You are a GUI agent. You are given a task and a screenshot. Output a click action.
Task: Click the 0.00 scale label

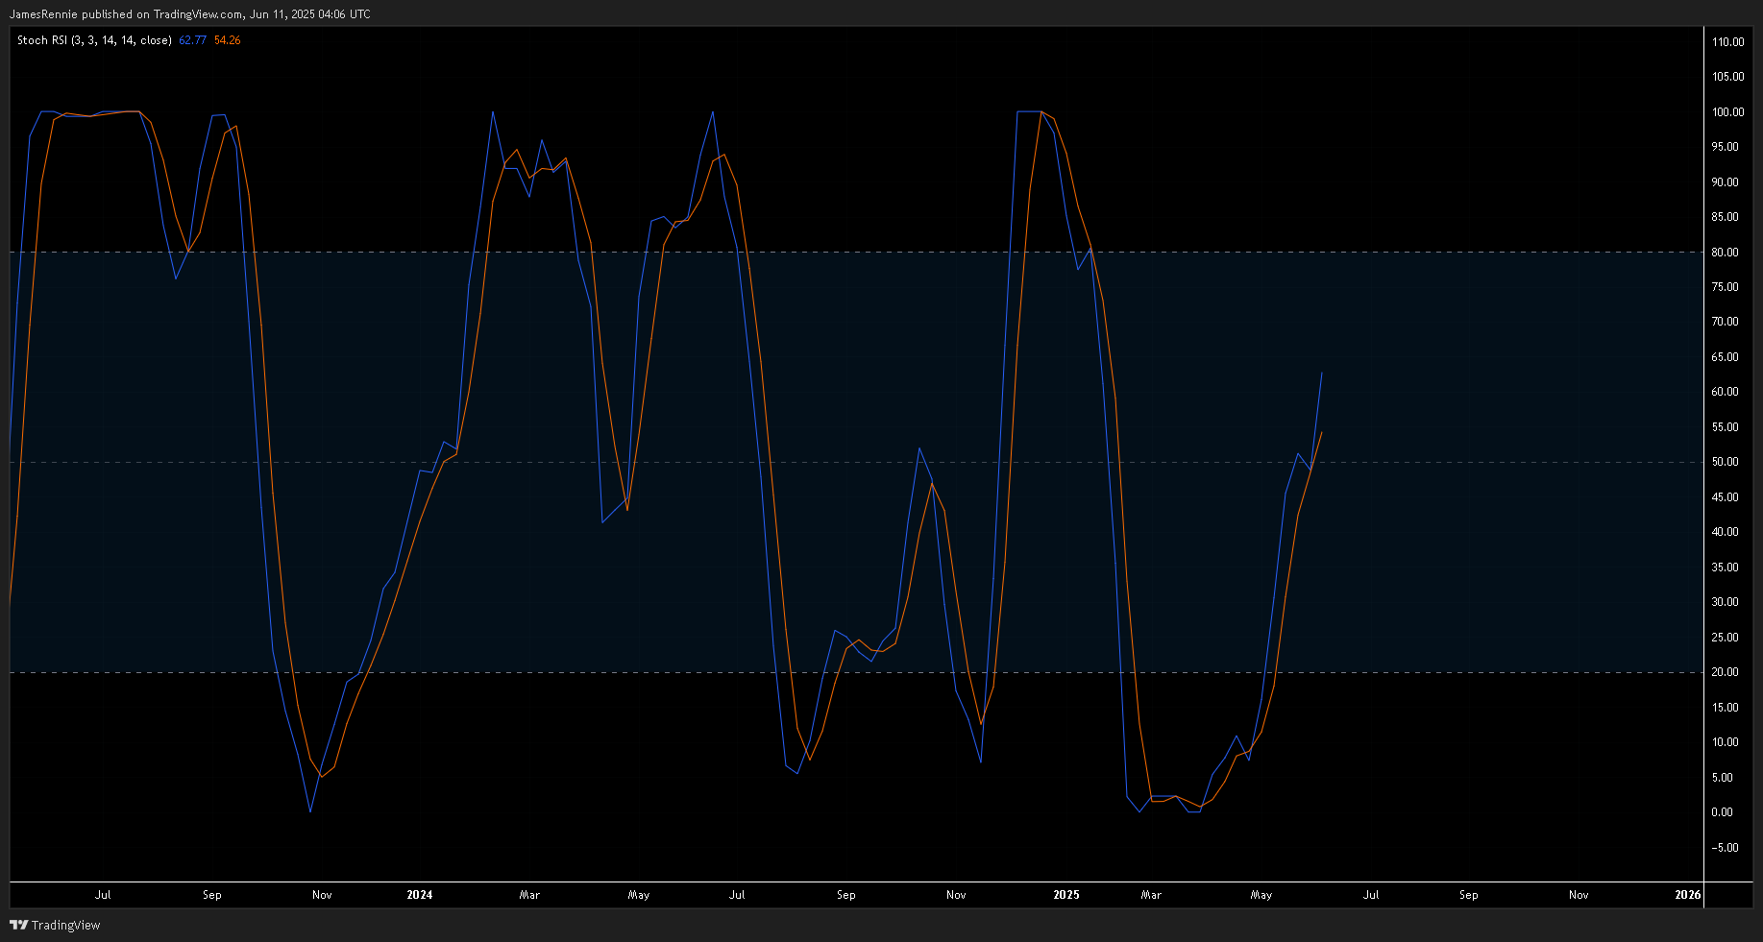click(1722, 812)
